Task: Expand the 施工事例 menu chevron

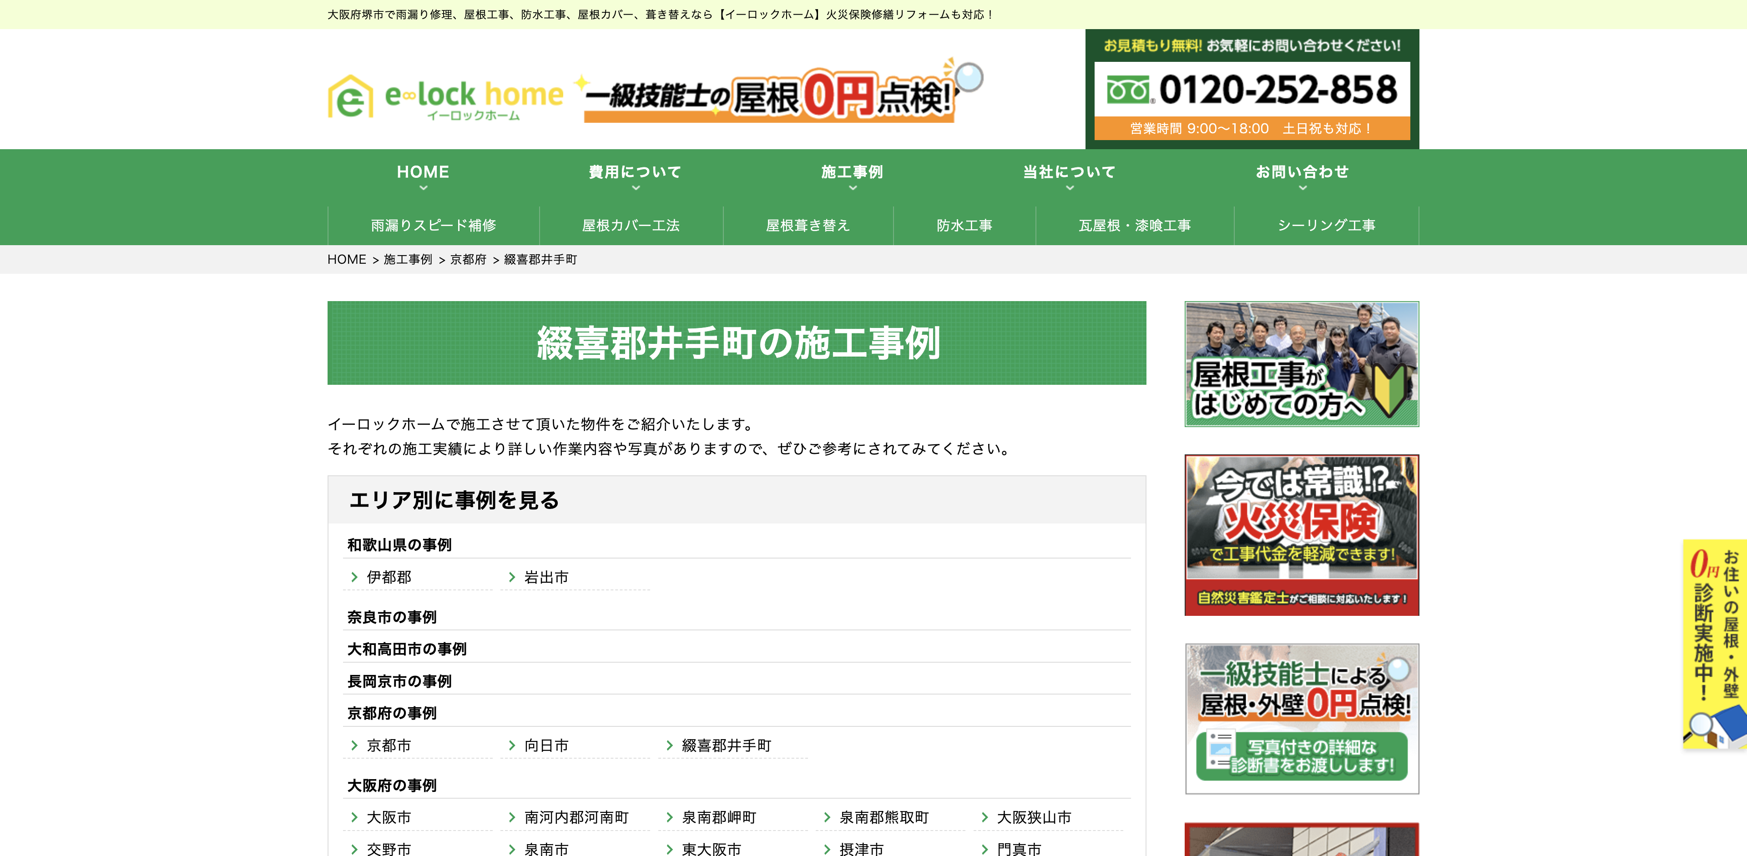Action: tap(853, 188)
